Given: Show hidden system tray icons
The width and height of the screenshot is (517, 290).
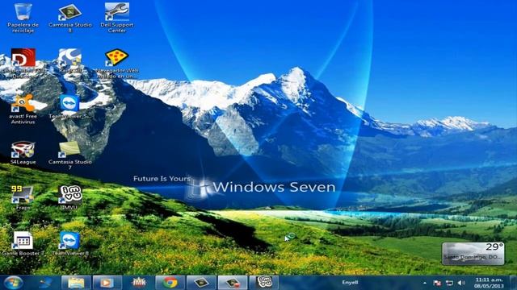Looking at the screenshot, I should (x=425, y=283).
